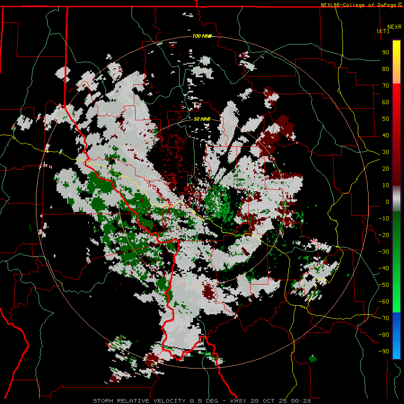Click the 90 value on velocity scale
The height and width of the screenshot is (404, 404).
click(386, 53)
